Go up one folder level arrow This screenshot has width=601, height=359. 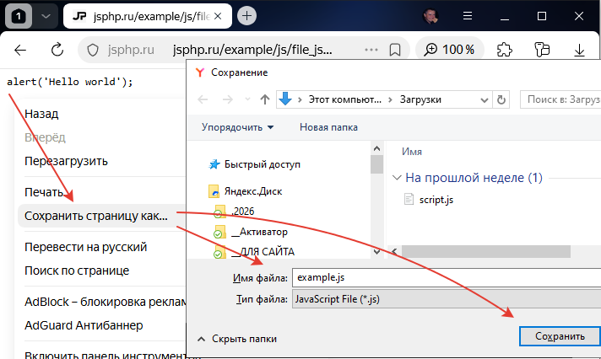(x=265, y=99)
